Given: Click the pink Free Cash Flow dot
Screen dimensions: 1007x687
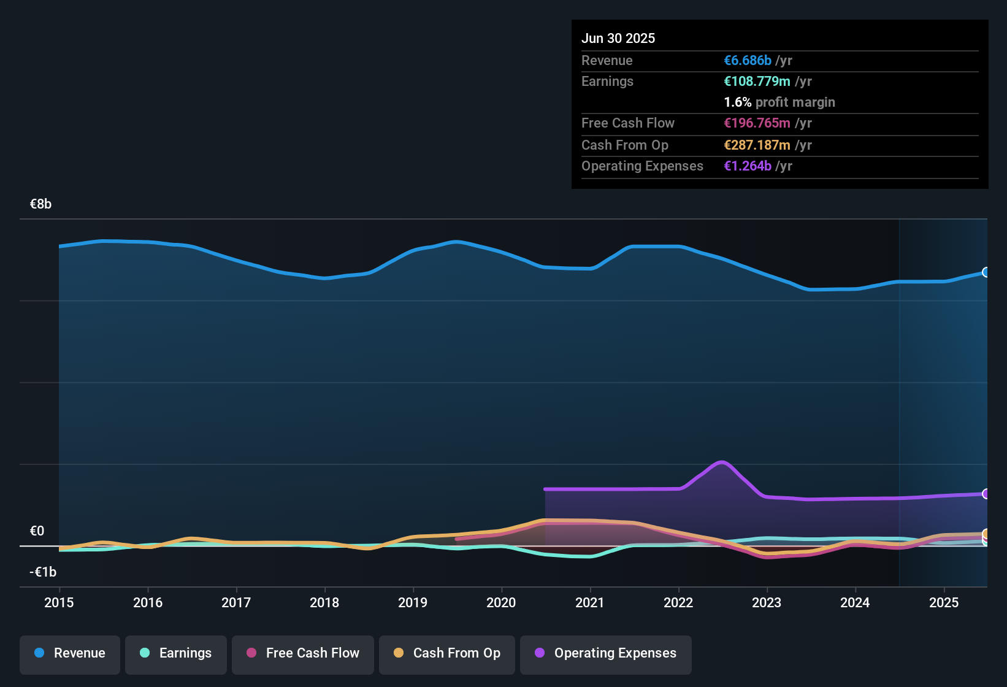Looking at the screenshot, I should (251, 653).
